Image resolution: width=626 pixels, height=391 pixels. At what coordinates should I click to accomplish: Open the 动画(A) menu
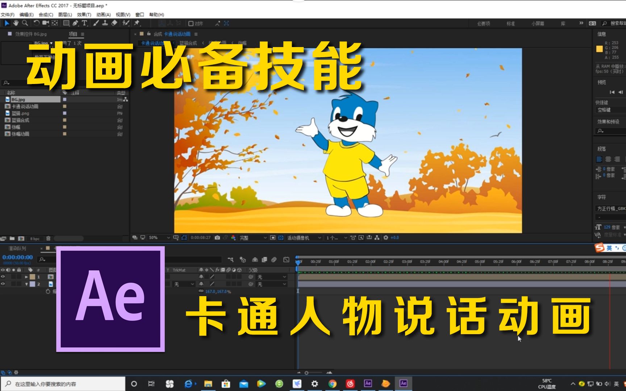(103, 15)
